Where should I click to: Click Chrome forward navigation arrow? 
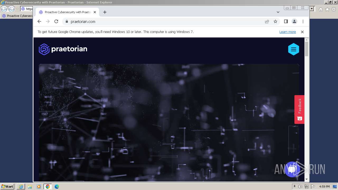[x=48, y=21]
